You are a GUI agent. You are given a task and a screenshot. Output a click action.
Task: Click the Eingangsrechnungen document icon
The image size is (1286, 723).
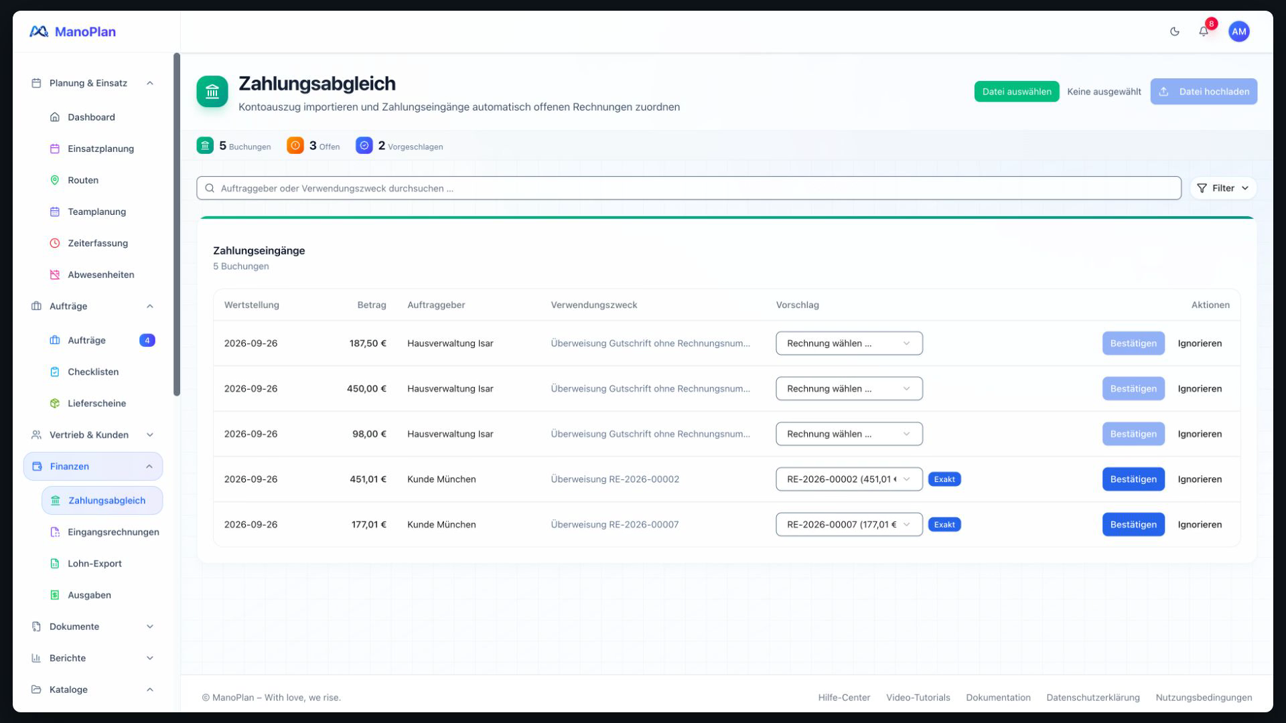[x=55, y=532]
